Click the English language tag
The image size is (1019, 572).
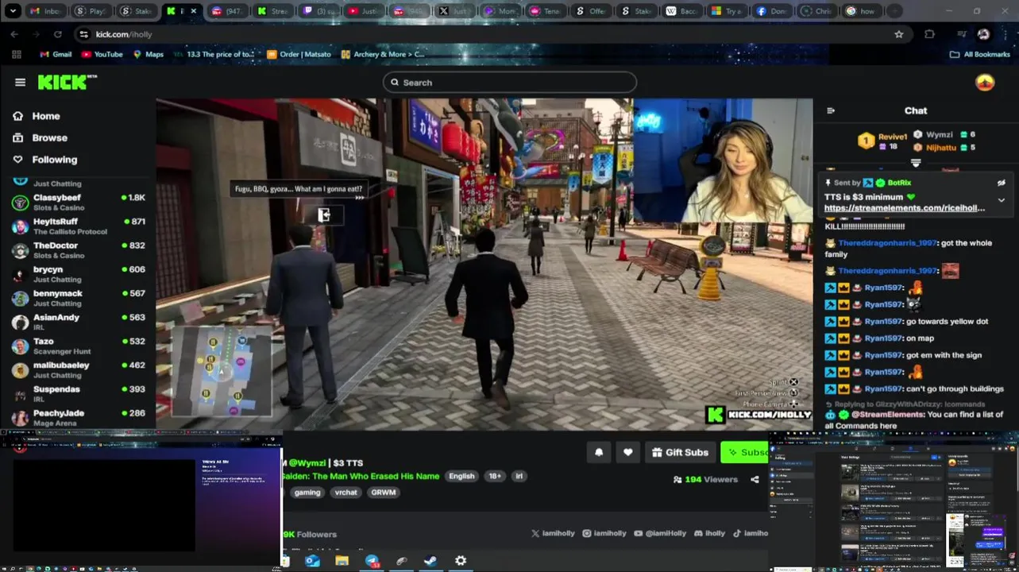[x=461, y=476]
